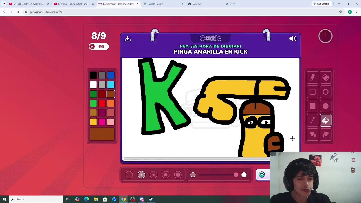Viewport: 361px width, 203px height.
Task: Launch Microsoft Edge from the taskbar
Action: tap(86, 199)
